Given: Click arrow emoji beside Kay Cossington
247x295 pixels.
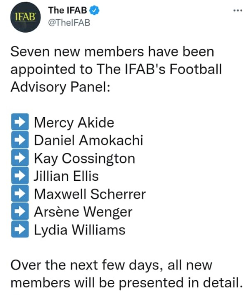Looking at the screenshot, I should 20,157.
